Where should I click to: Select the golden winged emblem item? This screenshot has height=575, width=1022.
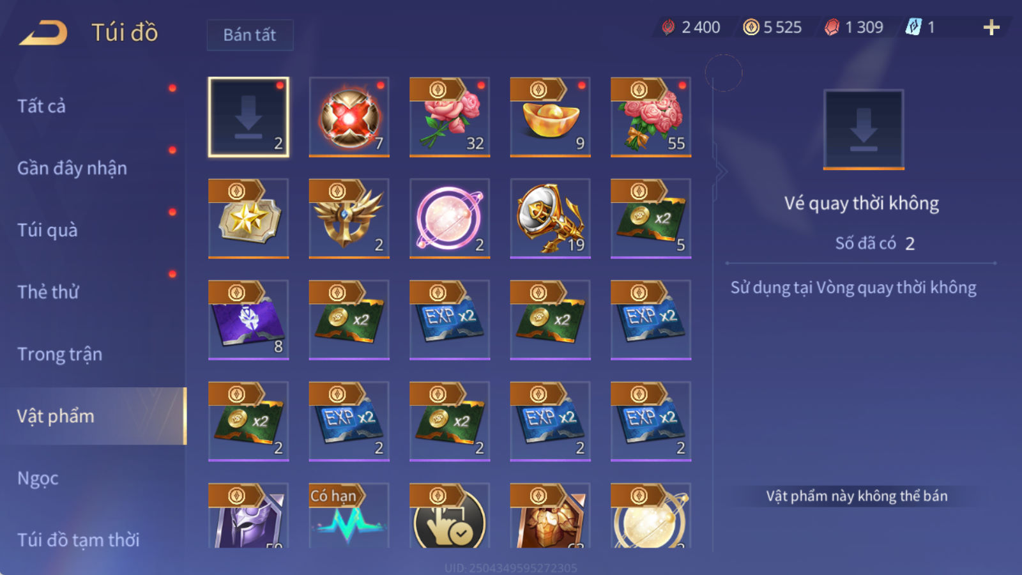pyautogui.click(x=349, y=218)
